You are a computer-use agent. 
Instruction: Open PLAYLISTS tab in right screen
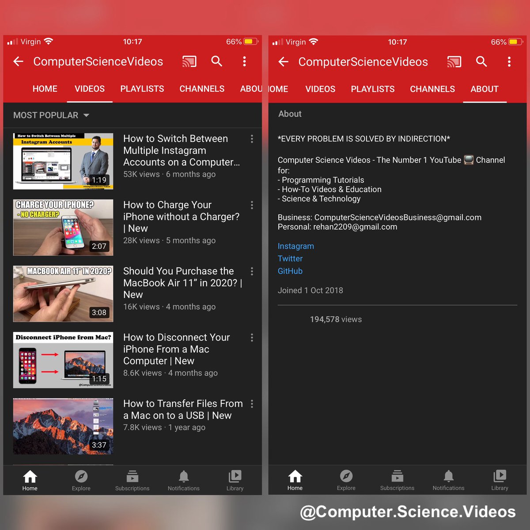tap(373, 89)
